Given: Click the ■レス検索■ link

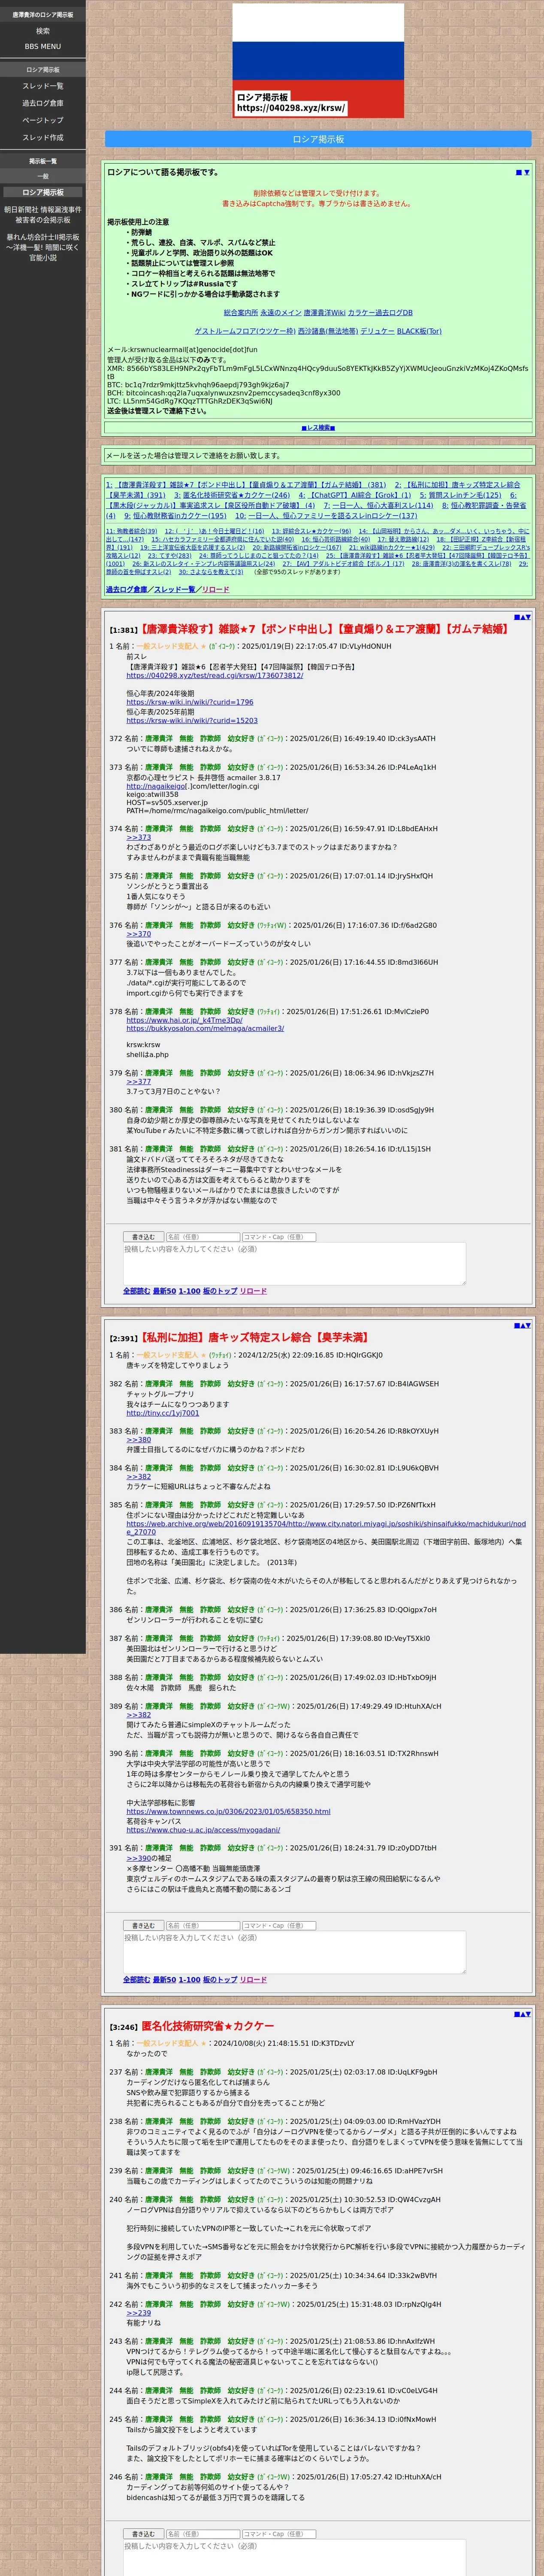Looking at the screenshot, I should (318, 427).
